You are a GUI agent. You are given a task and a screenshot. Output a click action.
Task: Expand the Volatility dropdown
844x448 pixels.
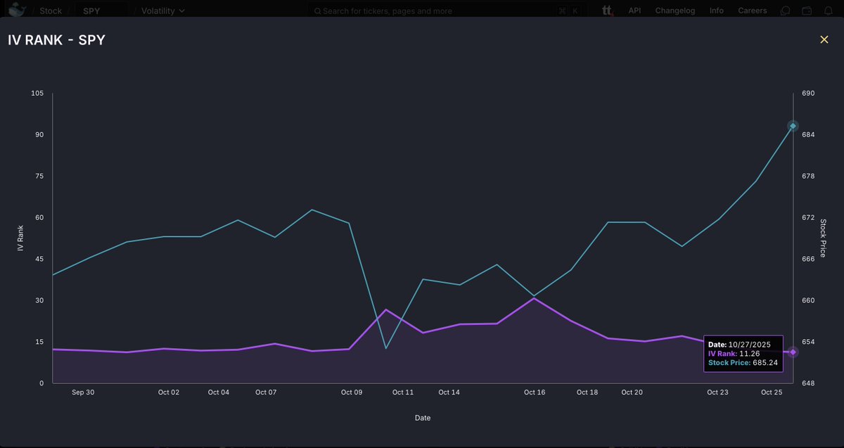[x=163, y=11]
